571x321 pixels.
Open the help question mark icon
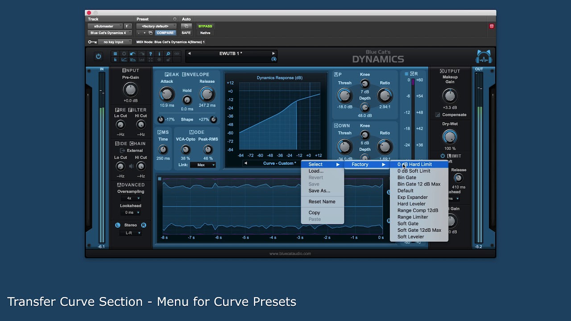click(150, 54)
